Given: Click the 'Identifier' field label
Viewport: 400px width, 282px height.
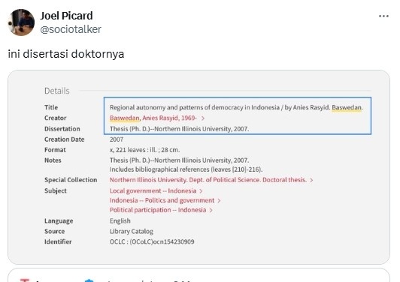Looking at the screenshot, I should coord(58,241).
